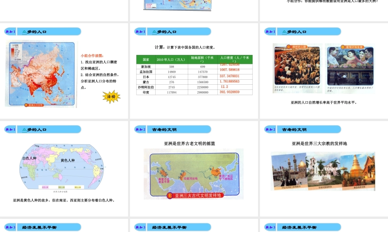Click the 美索不达米亚平原 map label
This screenshot has width=388, height=232.
[164, 181]
